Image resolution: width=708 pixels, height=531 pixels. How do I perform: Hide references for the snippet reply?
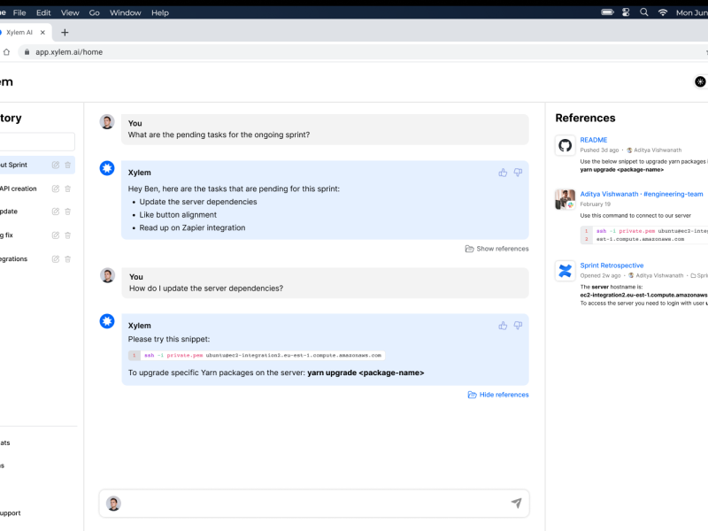(x=498, y=395)
